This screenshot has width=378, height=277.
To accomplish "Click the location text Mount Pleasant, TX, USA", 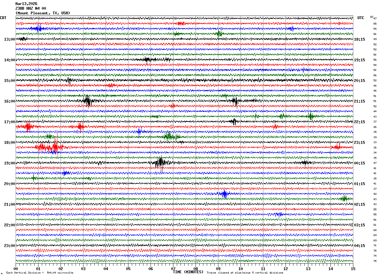I will (43, 13).
